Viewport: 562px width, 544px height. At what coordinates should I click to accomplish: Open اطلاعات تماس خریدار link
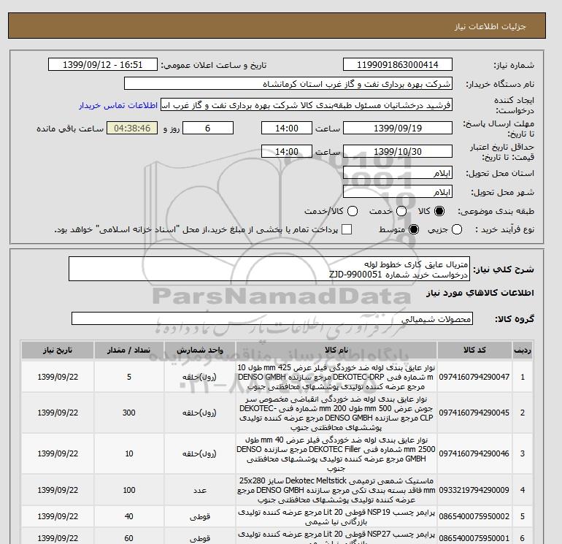tap(118, 105)
